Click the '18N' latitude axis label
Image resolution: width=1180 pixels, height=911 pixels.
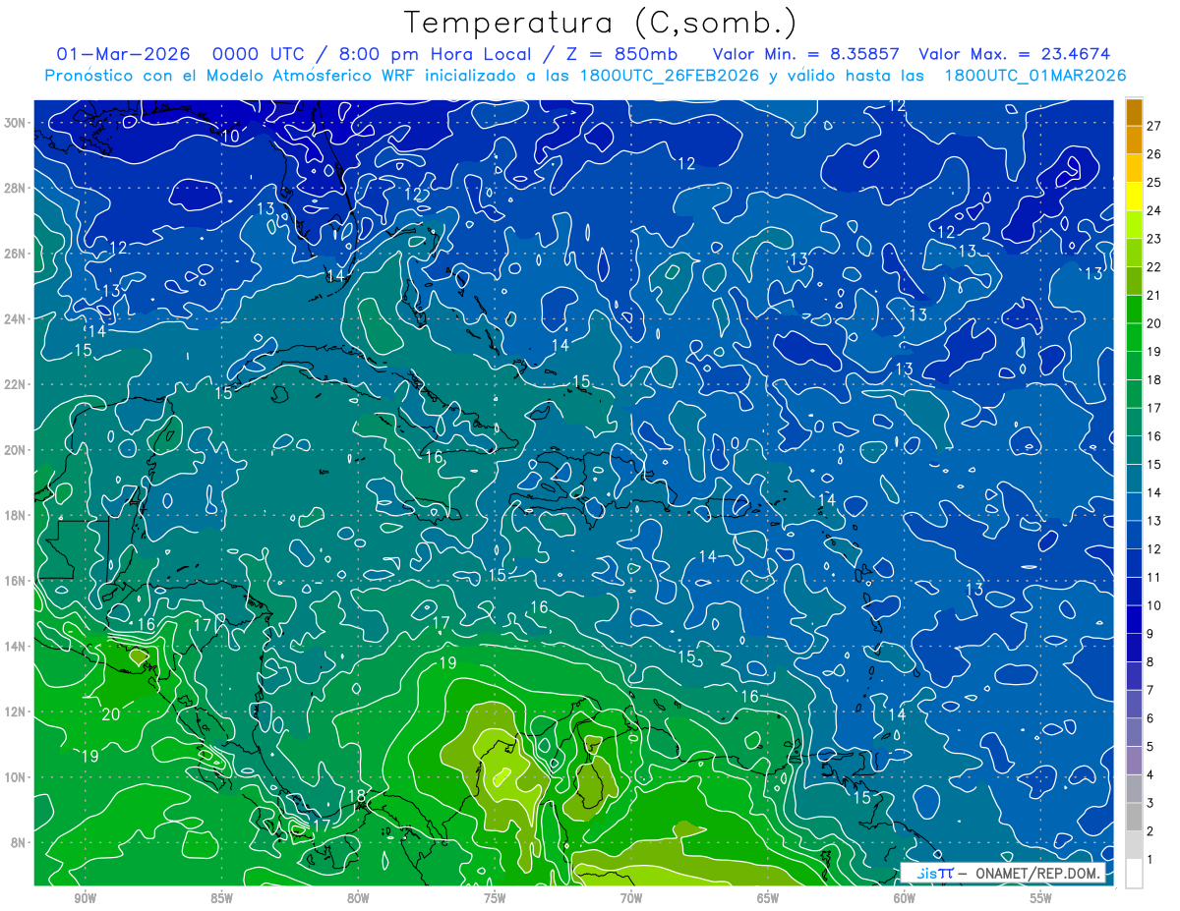pos(17,515)
